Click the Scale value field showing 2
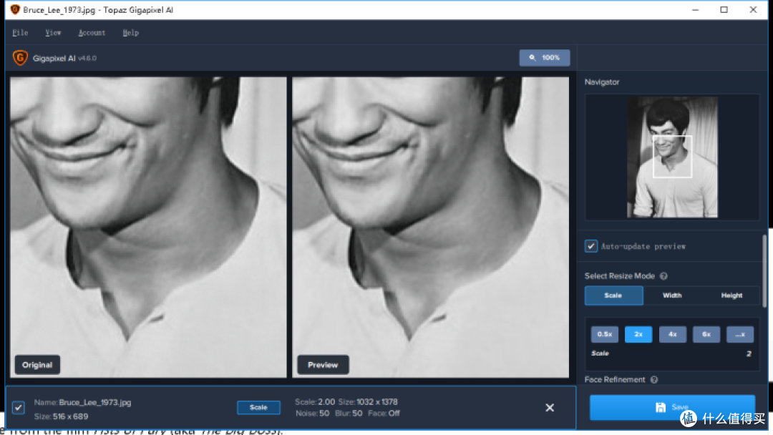The height and width of the screenshot is (435, 773). (x=749, y=353)
